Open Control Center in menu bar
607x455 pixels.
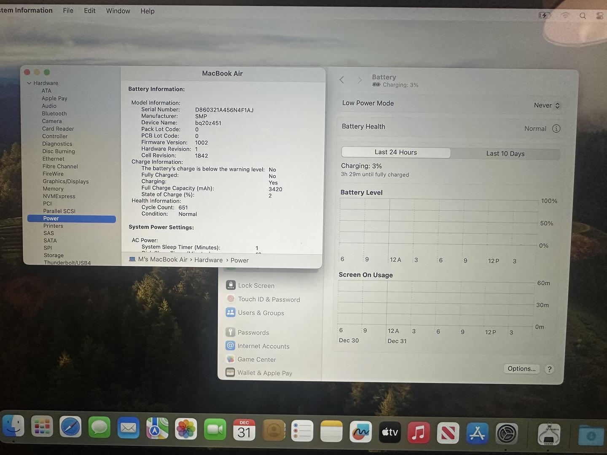coord(600,16)
